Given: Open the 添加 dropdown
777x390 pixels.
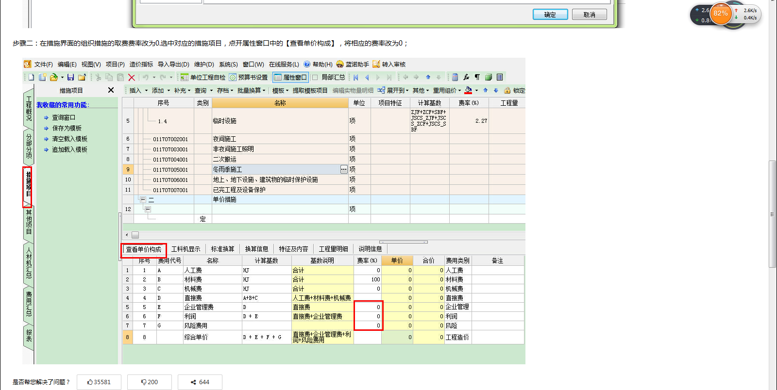Looking at the screenshot, I should click(161, 90).
